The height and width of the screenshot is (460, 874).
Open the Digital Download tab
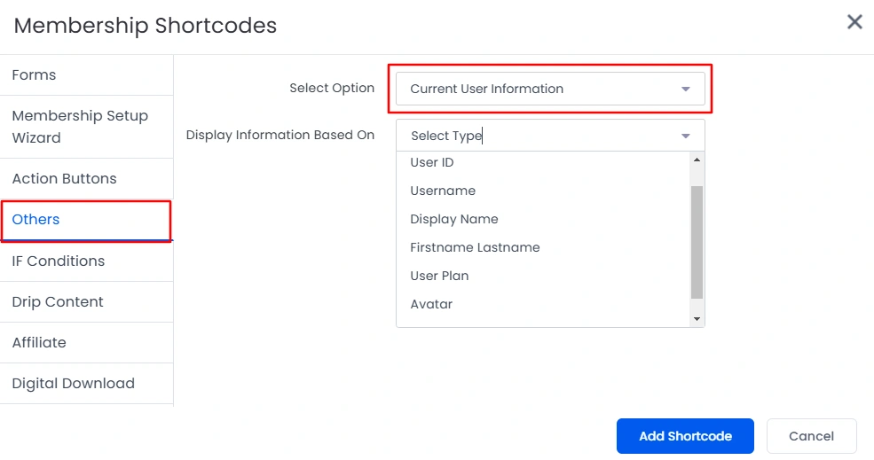pos(86,384)
